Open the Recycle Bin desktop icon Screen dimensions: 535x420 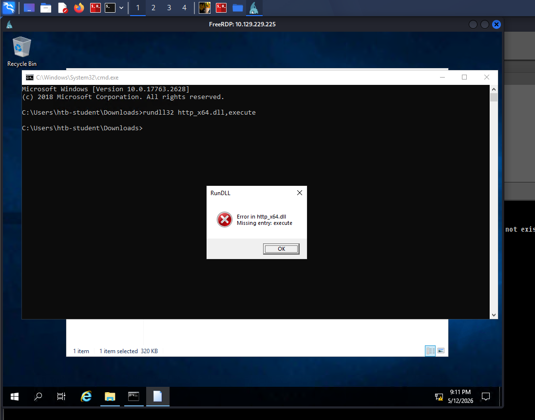[22, 52]
